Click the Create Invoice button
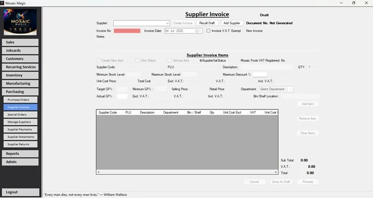373x198 pixels. [x=183, y=23]
